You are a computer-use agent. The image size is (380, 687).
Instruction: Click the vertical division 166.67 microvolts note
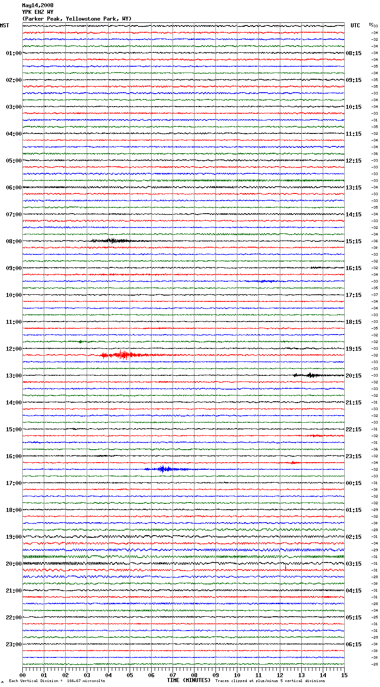point(57,681)
